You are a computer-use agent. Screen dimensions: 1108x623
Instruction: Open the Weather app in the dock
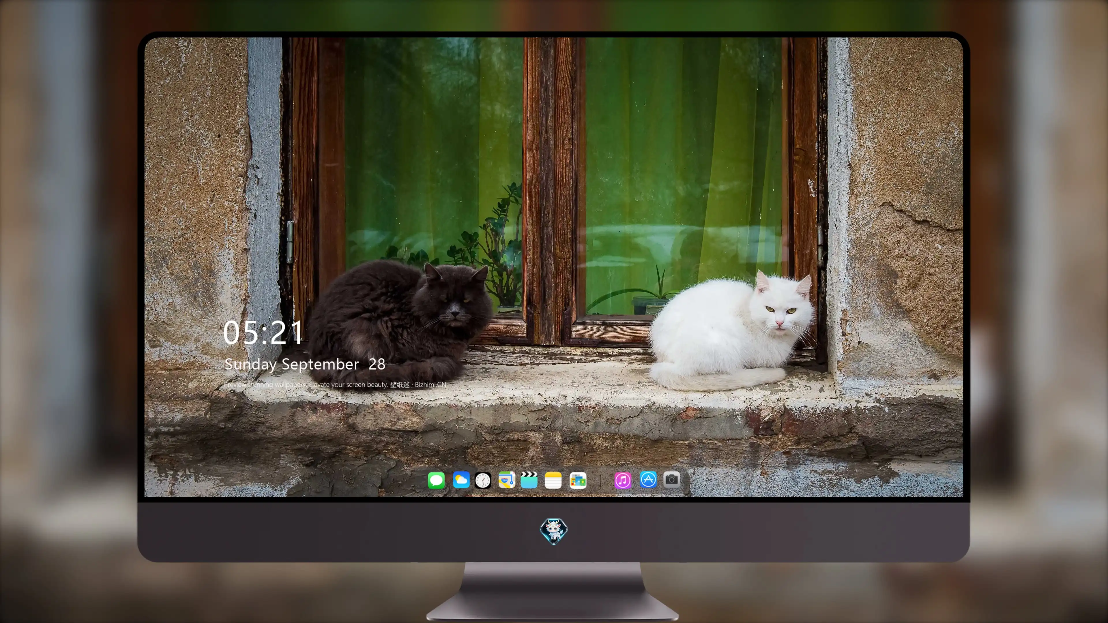pyautogui.click(x=461, y=480)
